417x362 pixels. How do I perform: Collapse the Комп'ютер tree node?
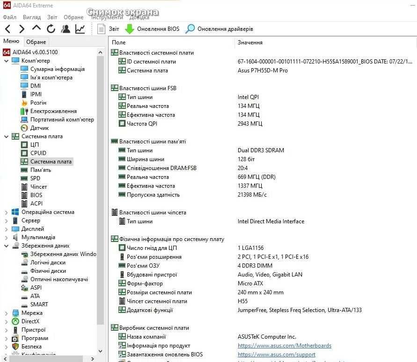point(7,61)
